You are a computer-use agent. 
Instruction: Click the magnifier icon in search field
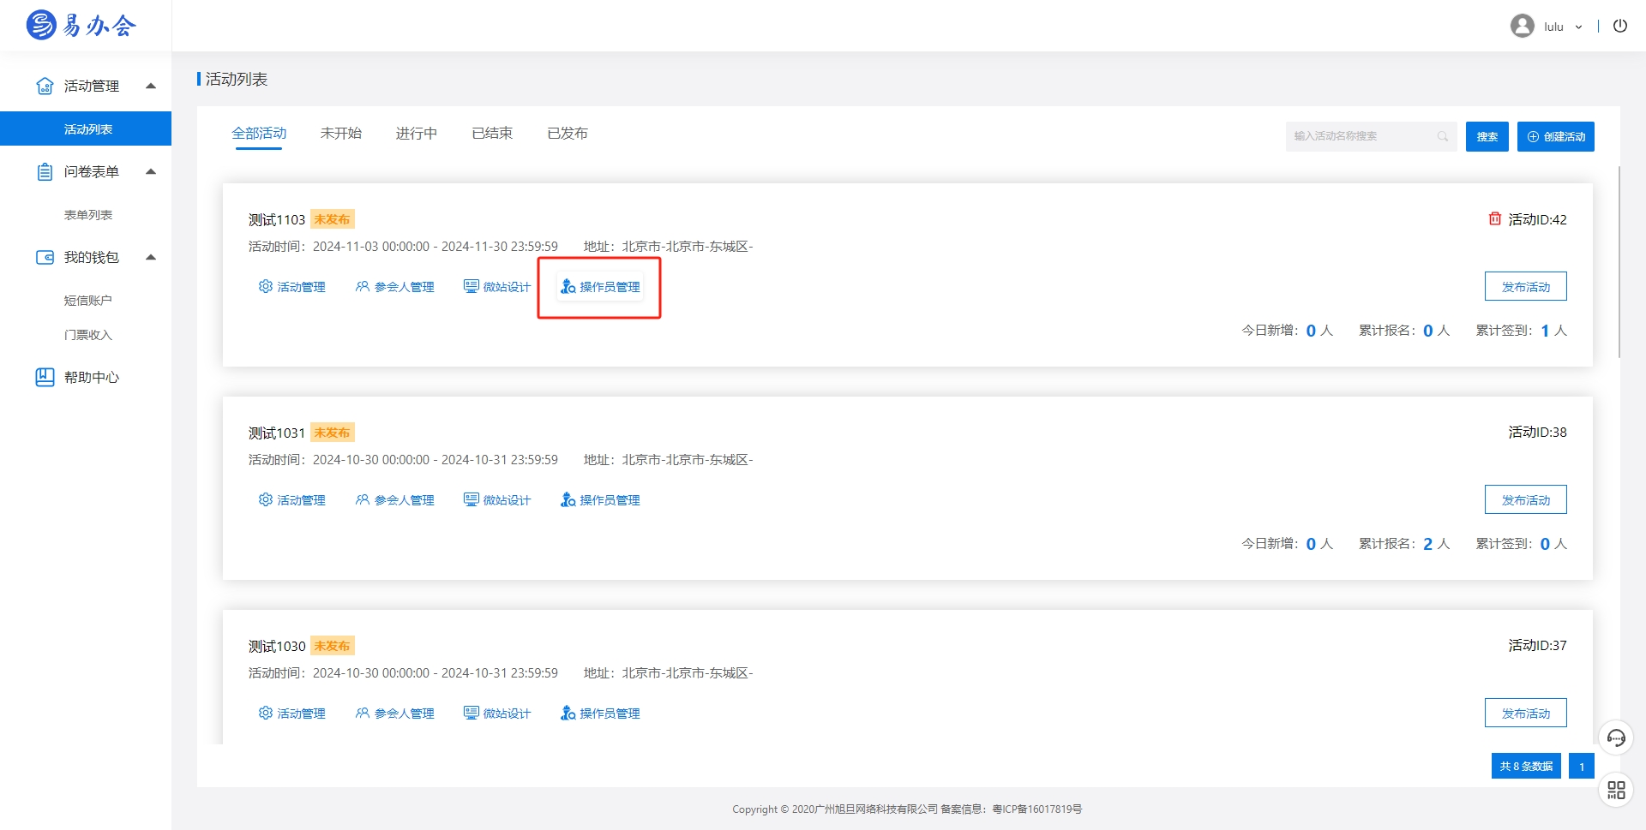[x=1443, y=136]
